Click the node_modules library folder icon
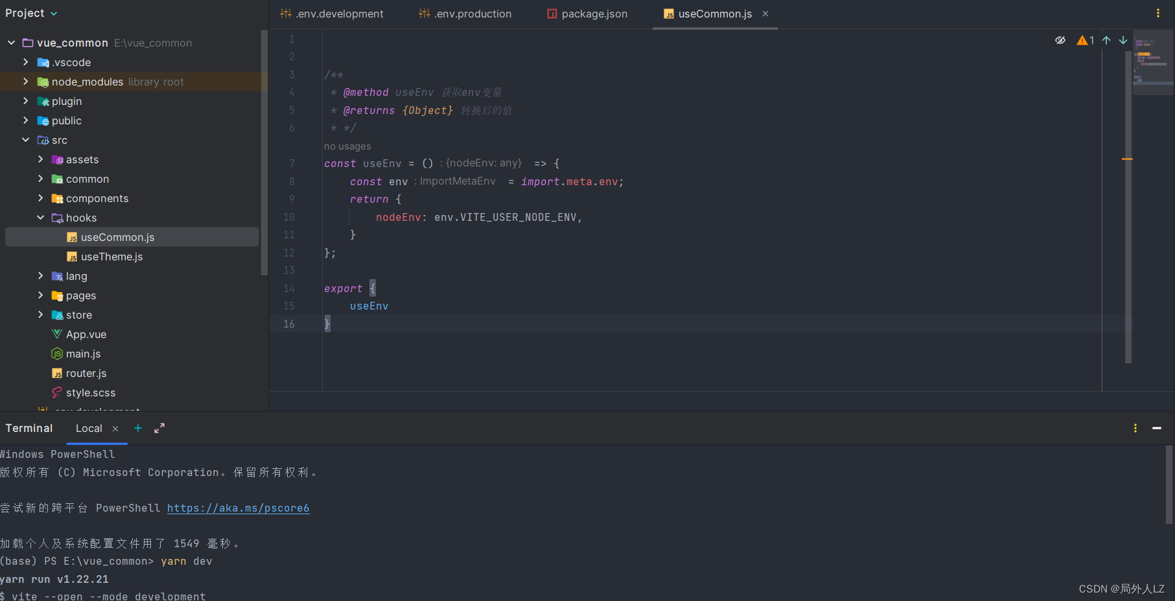This screenshot has height=601, width=1175. [43, 82]
